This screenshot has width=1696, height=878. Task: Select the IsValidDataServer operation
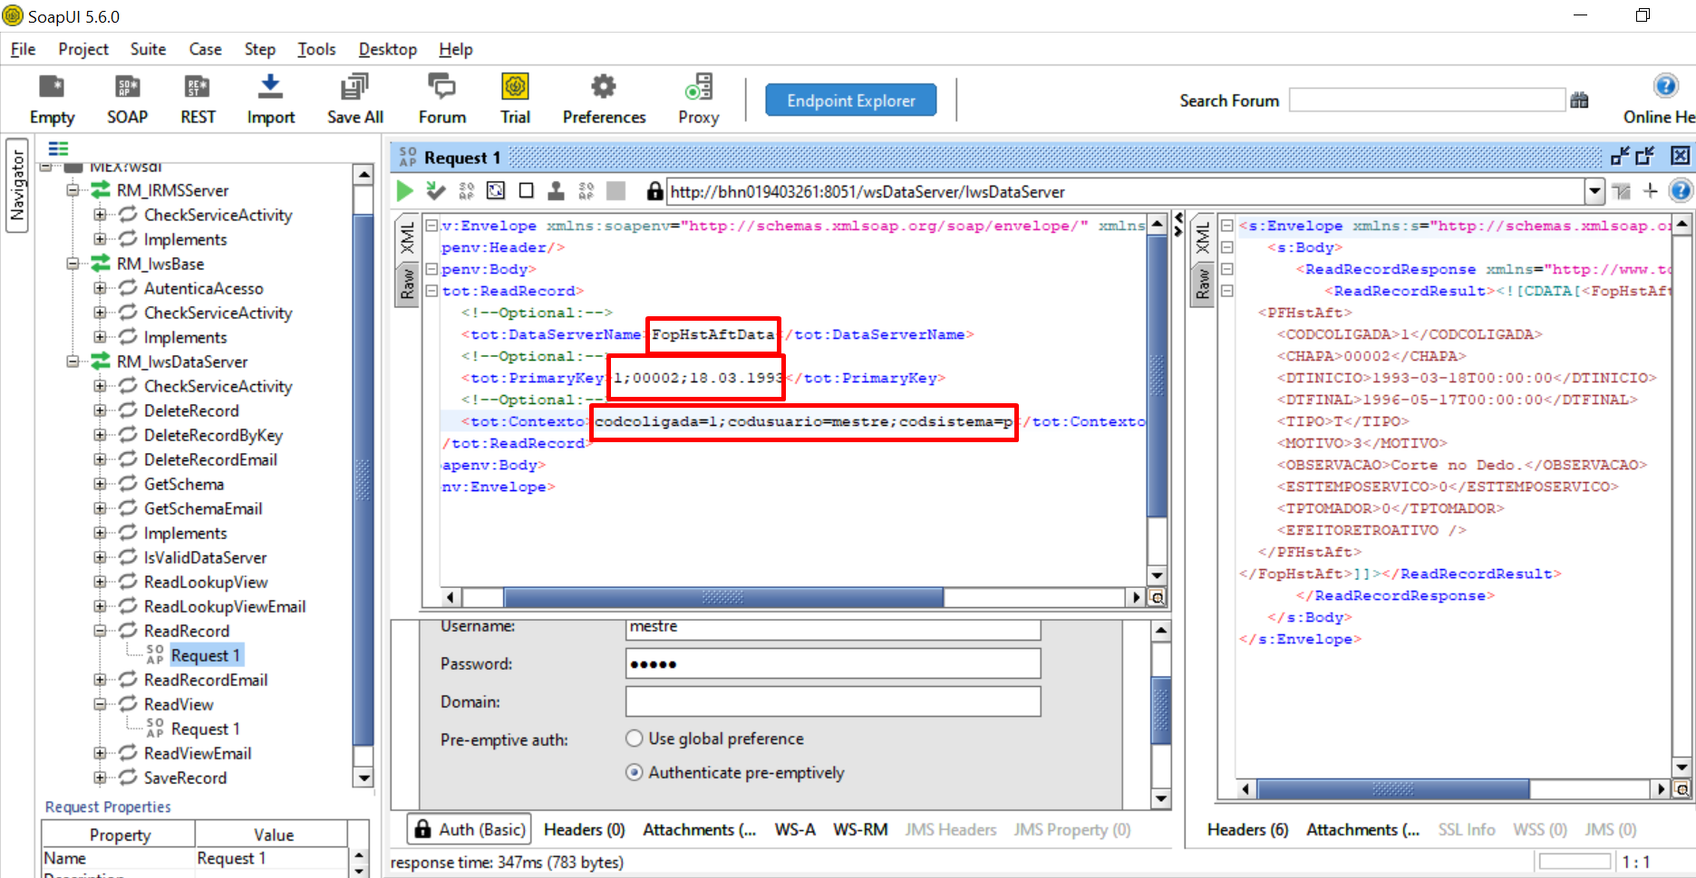click(x=205, y=557)
